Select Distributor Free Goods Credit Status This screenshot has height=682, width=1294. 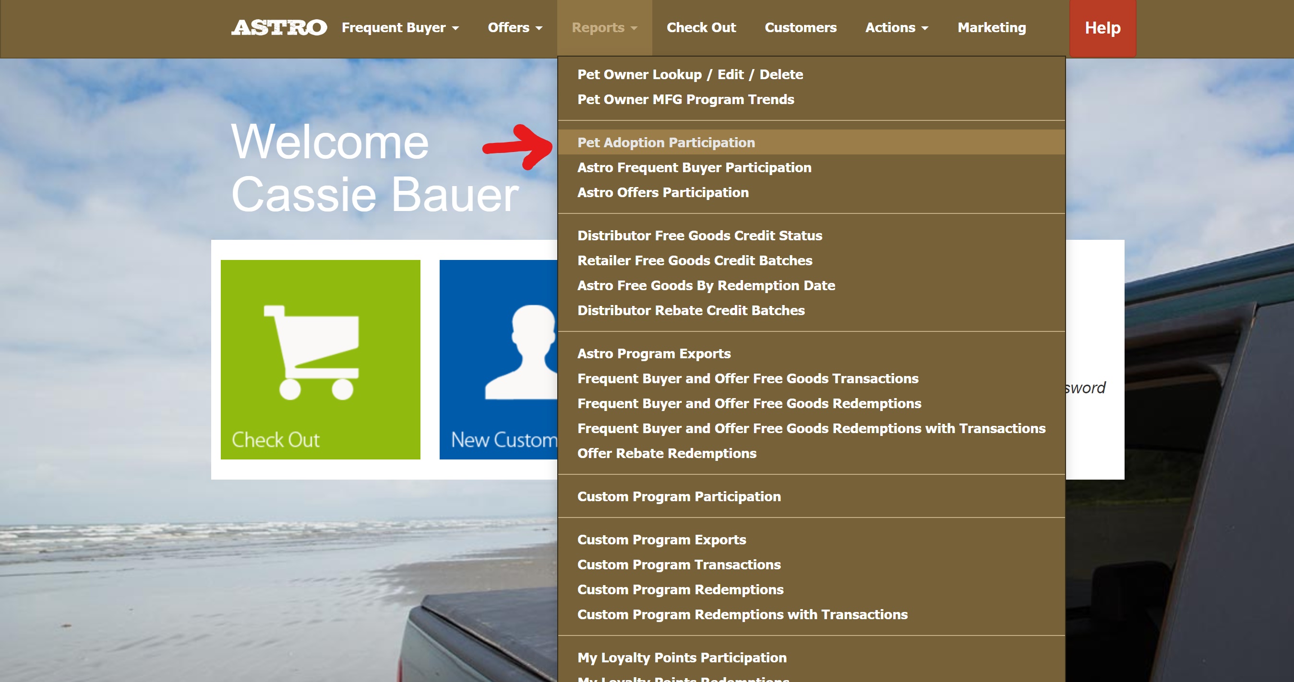(x=699, y=235)
